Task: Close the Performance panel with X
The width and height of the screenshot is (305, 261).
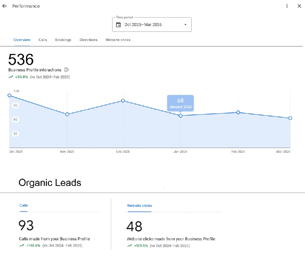Action: (299, 6)
